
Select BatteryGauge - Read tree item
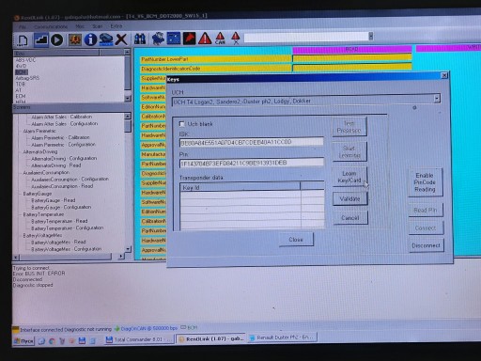(54, 200)
